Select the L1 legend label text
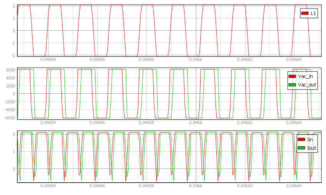Viewport: 326px width, 195px height. pos(313,13)
